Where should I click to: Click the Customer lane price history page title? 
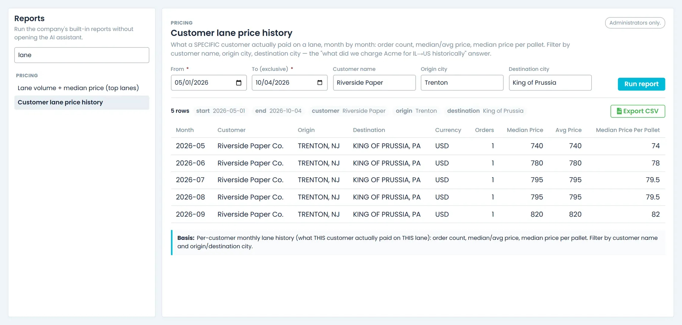pos(232,33)
